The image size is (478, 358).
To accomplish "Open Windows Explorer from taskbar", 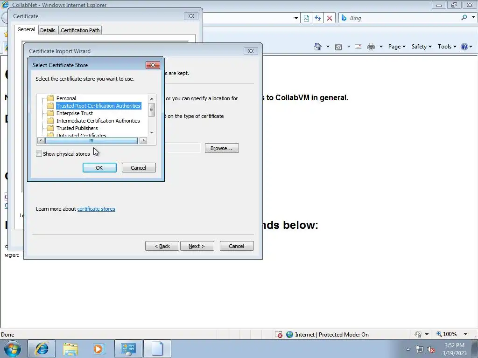I will pyautogui.click(x=70, y=349).
